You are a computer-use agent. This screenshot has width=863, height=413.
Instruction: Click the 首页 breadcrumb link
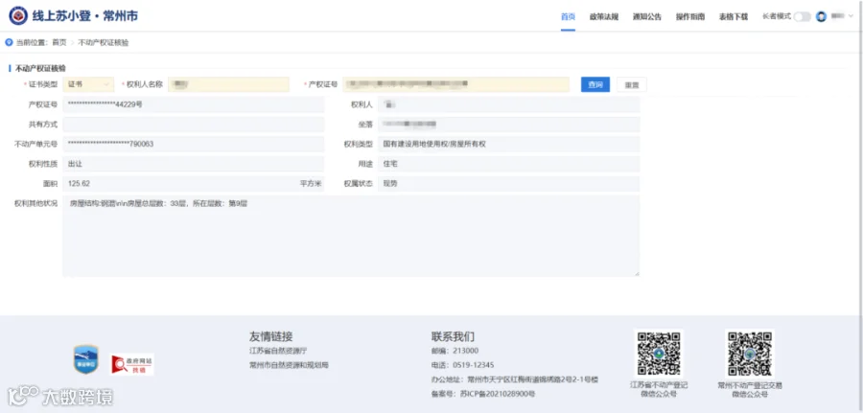pyautogui.click(x=59, y=42)
